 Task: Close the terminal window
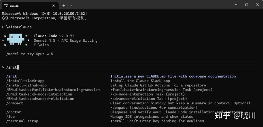[x=257, y=5]
